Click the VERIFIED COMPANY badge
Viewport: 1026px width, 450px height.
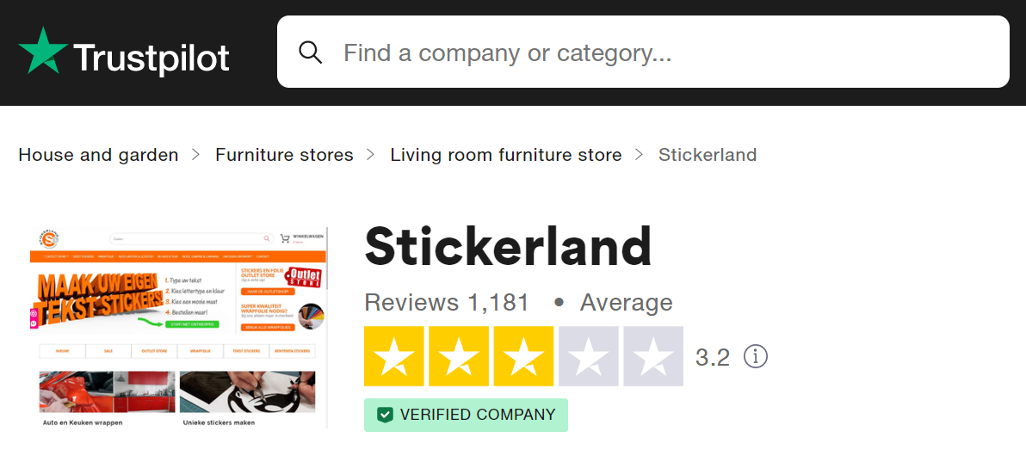pos(466,415)
